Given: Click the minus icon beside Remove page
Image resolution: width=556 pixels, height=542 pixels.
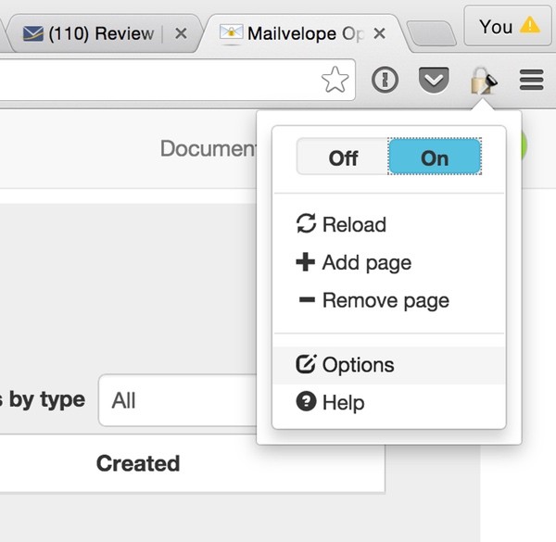Looking at the screenshot, I should click(307, 300).
